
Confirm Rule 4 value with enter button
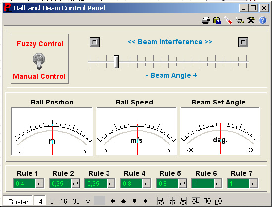click(147, 183)
